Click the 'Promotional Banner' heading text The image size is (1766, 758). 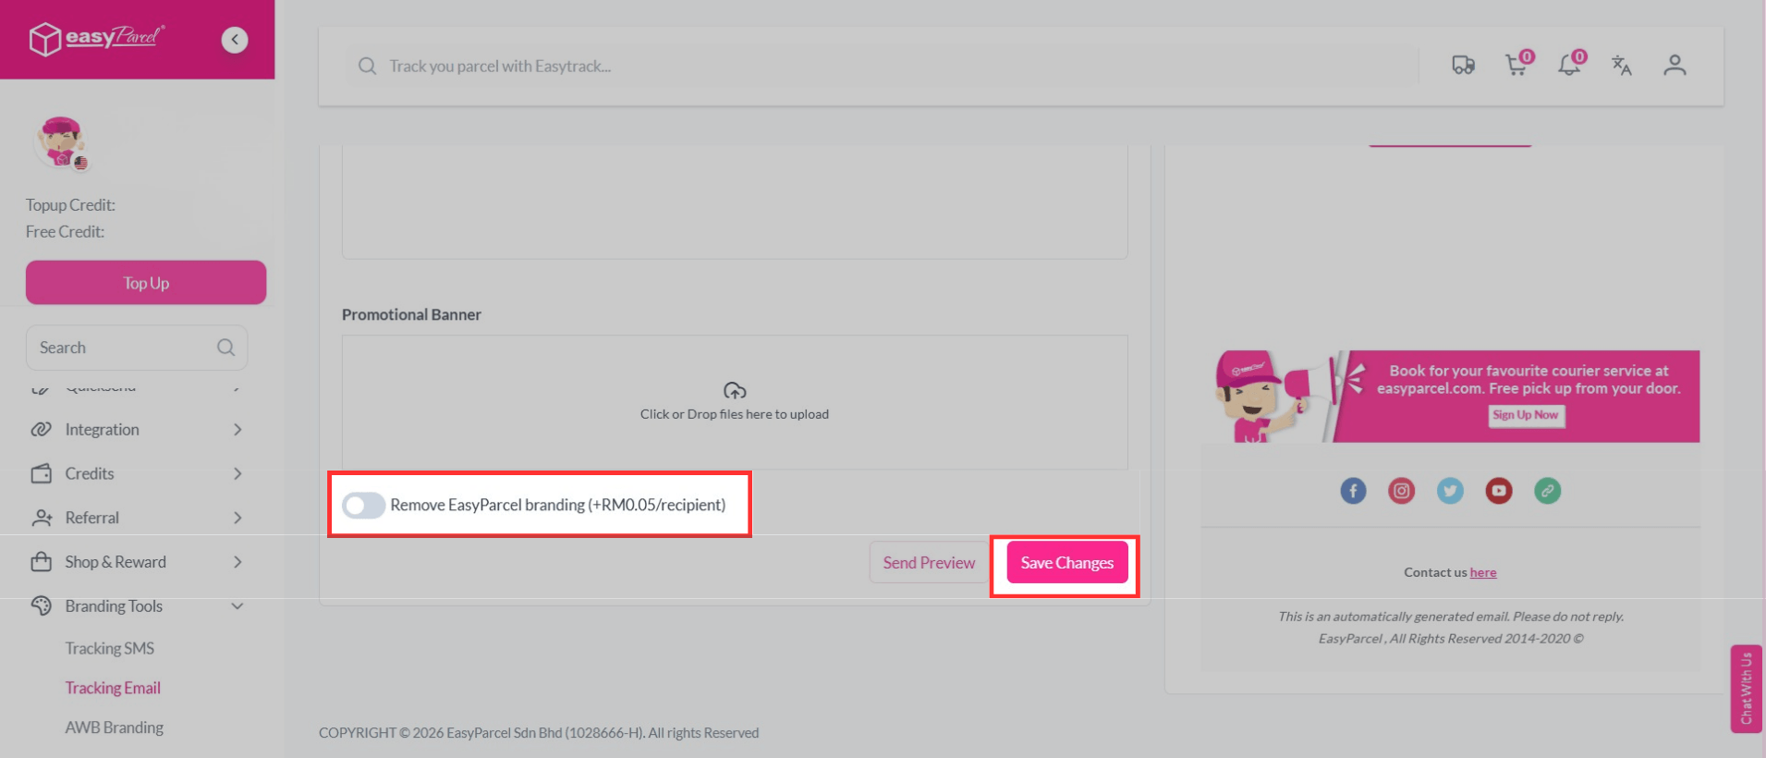pyautogui.click(x=411, y=314)
